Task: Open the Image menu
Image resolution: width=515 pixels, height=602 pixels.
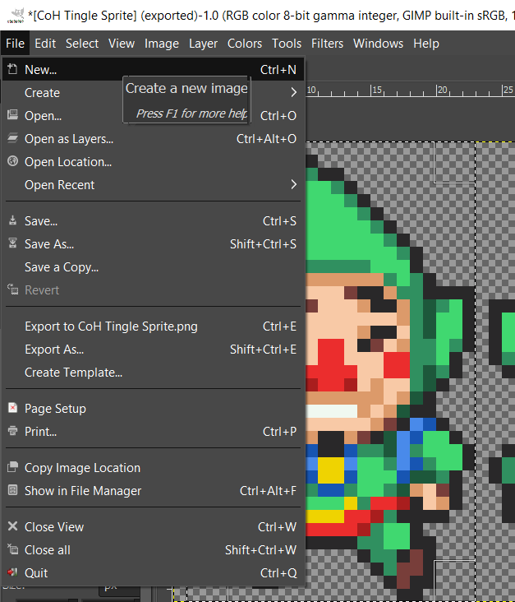Action: click(x=162, y=44)
